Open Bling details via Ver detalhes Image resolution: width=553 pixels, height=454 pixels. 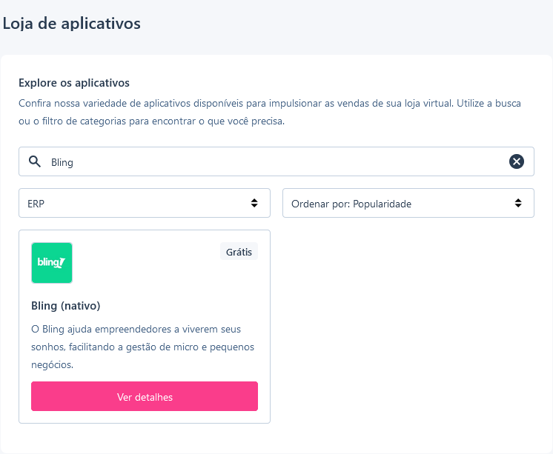pyautogui.click(x=145, y=396)
